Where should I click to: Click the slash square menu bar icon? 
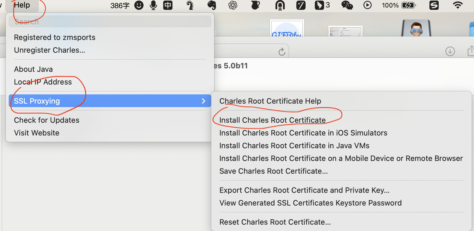pos(301,5)
